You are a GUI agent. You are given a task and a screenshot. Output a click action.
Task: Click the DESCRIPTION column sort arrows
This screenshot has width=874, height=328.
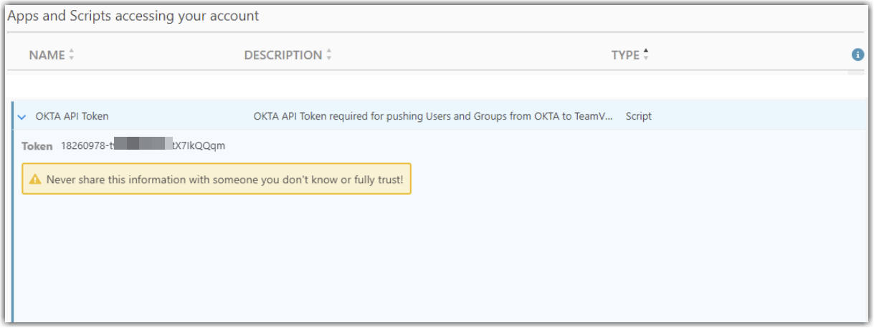click(329, 55)
